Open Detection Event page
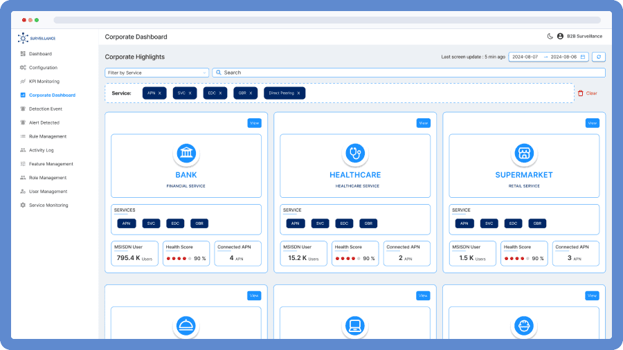623x350 pixels. [x=46, y=109]
